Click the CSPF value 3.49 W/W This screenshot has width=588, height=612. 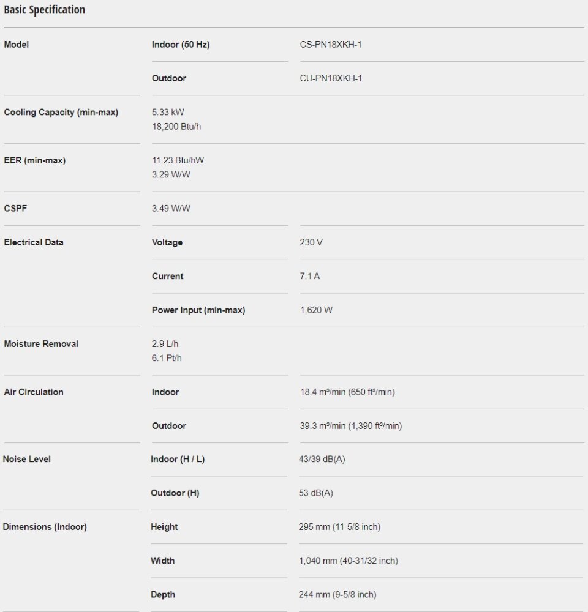coord(171,209)
